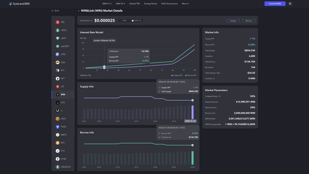Expand the SBM V1 dropdown menu

107,4
